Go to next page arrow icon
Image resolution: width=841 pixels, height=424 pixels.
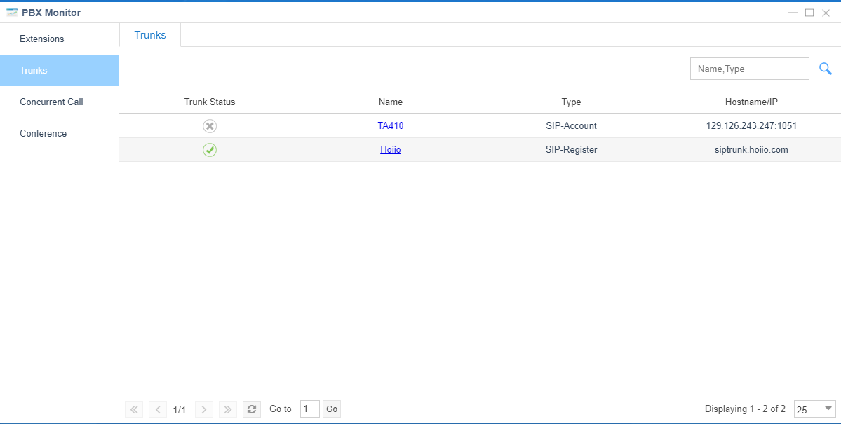pos(204,409)
